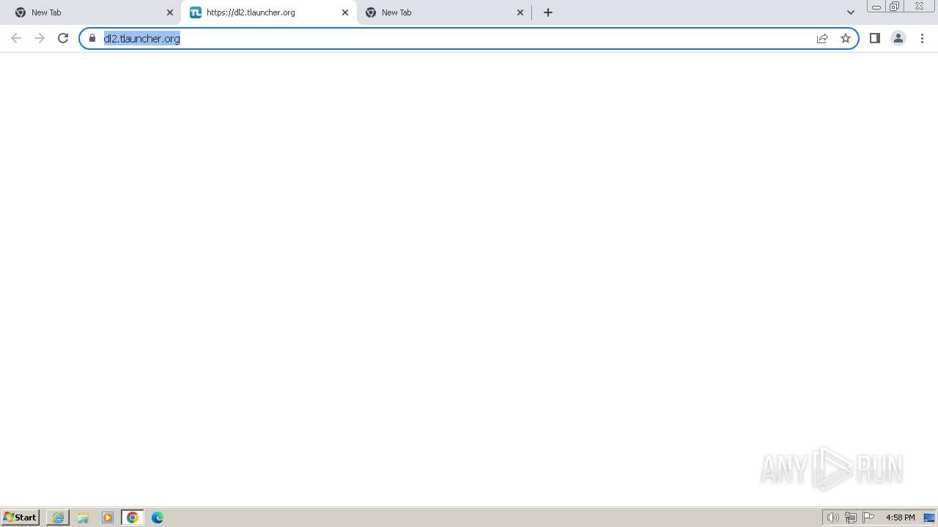
Task: Click the show desktop tray icon
Action: tap(929, 517)
